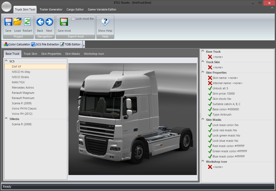276x191 pixels.
Task: Click the green check next to Suitable cabin
Action: (210, 104)
